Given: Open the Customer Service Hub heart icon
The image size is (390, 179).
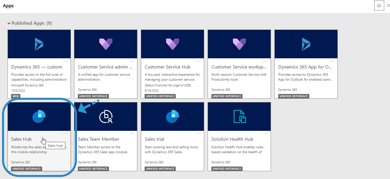Looking at the screenshot, I should 172,44.
